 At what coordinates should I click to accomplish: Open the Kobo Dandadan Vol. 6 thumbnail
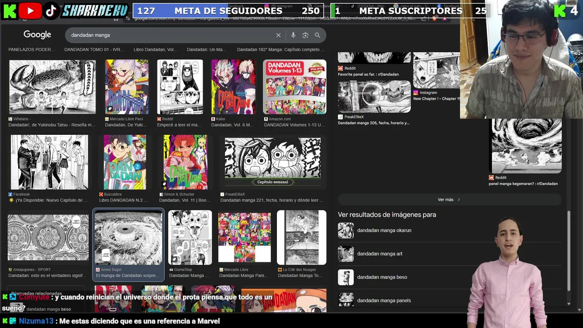pyautogui.click(x=233, y=87)
